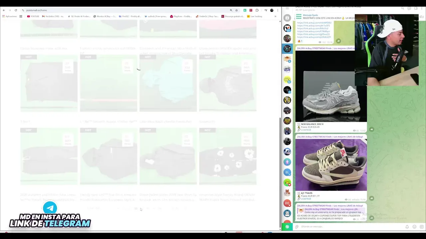Bookmark this page with the star icon
The width and height of the screenshot is (426, 239).
click(x=236, y=10)
